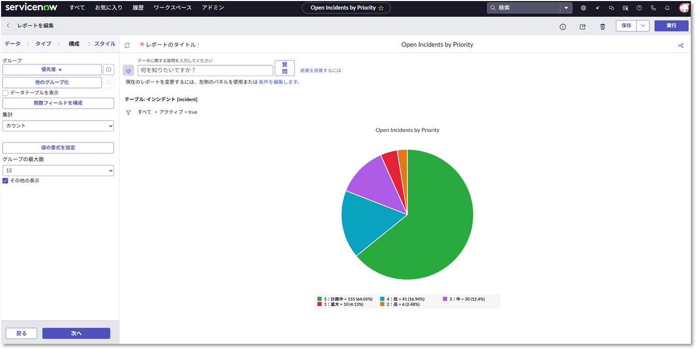Click the help question mark icon
Image resolution: width=696 pixels, height=349 pixels.
pyautogui.click(x=639, y=8)
